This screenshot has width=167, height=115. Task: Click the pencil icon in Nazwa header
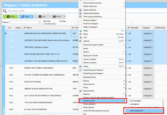[x=25, y=28]
